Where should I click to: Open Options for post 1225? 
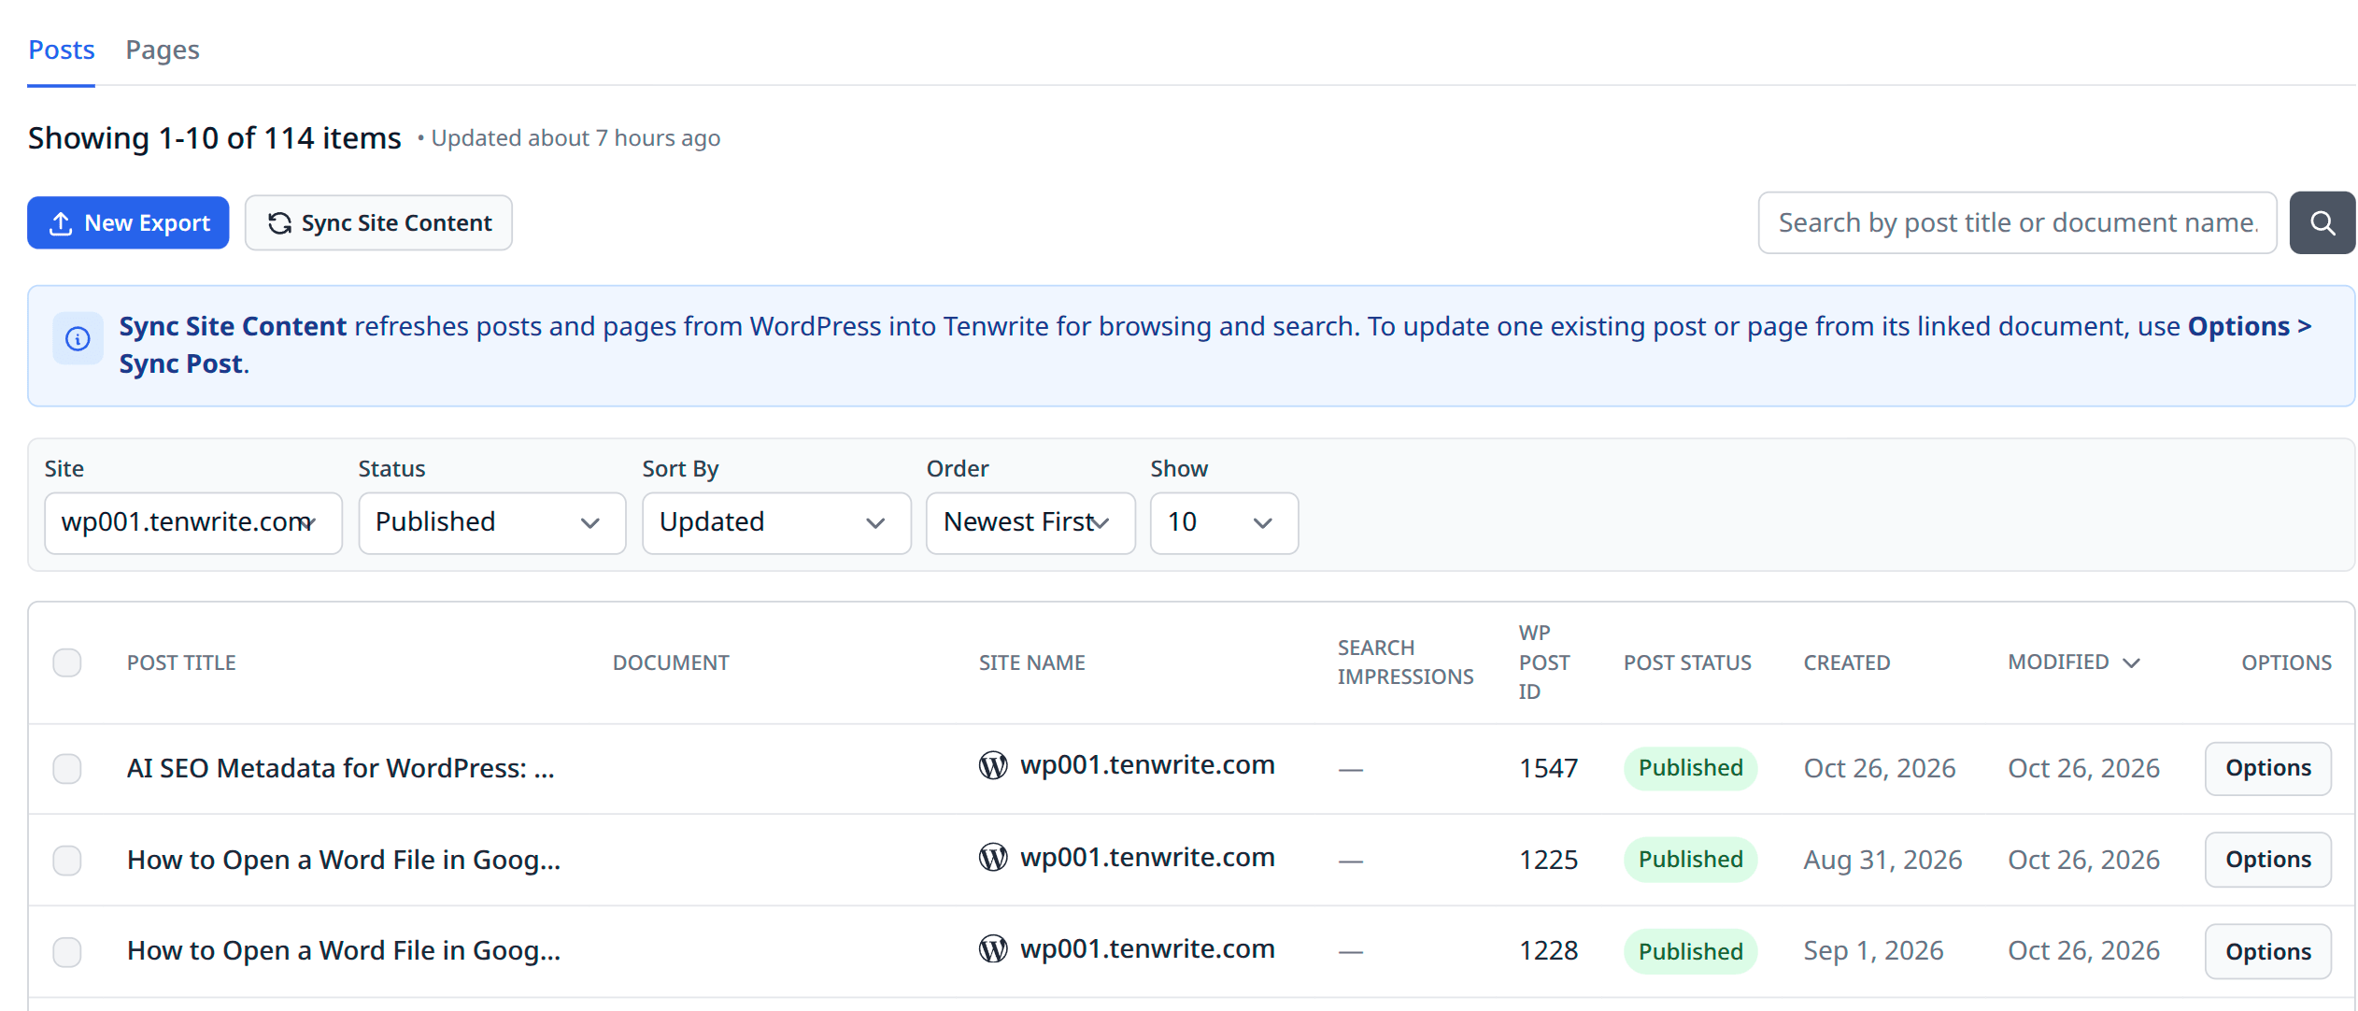(x=2267, y=860)
